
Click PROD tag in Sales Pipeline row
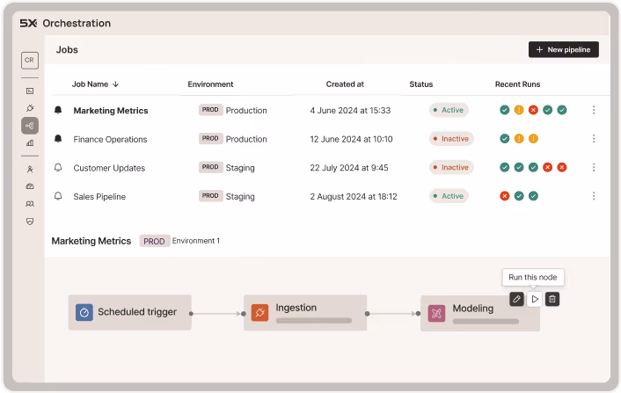coord(210,195)
